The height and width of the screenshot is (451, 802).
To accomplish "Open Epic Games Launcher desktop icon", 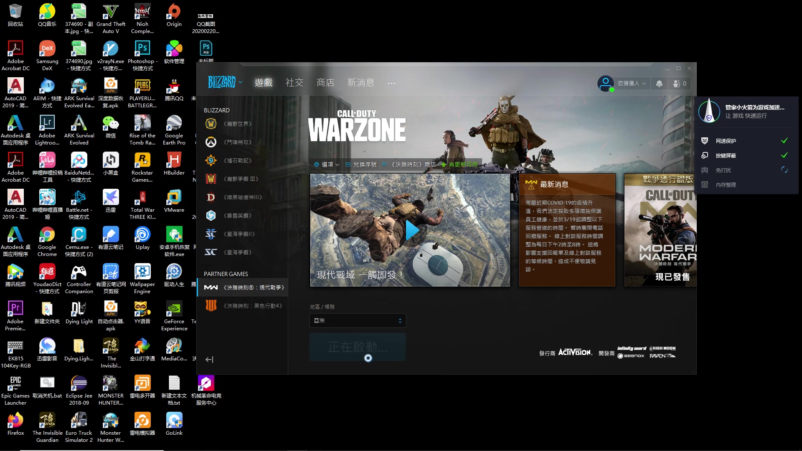I will pyautogui.click(x=15, y=390).
